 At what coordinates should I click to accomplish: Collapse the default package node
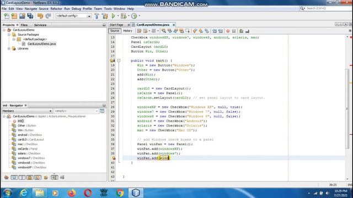coord(14,39)
